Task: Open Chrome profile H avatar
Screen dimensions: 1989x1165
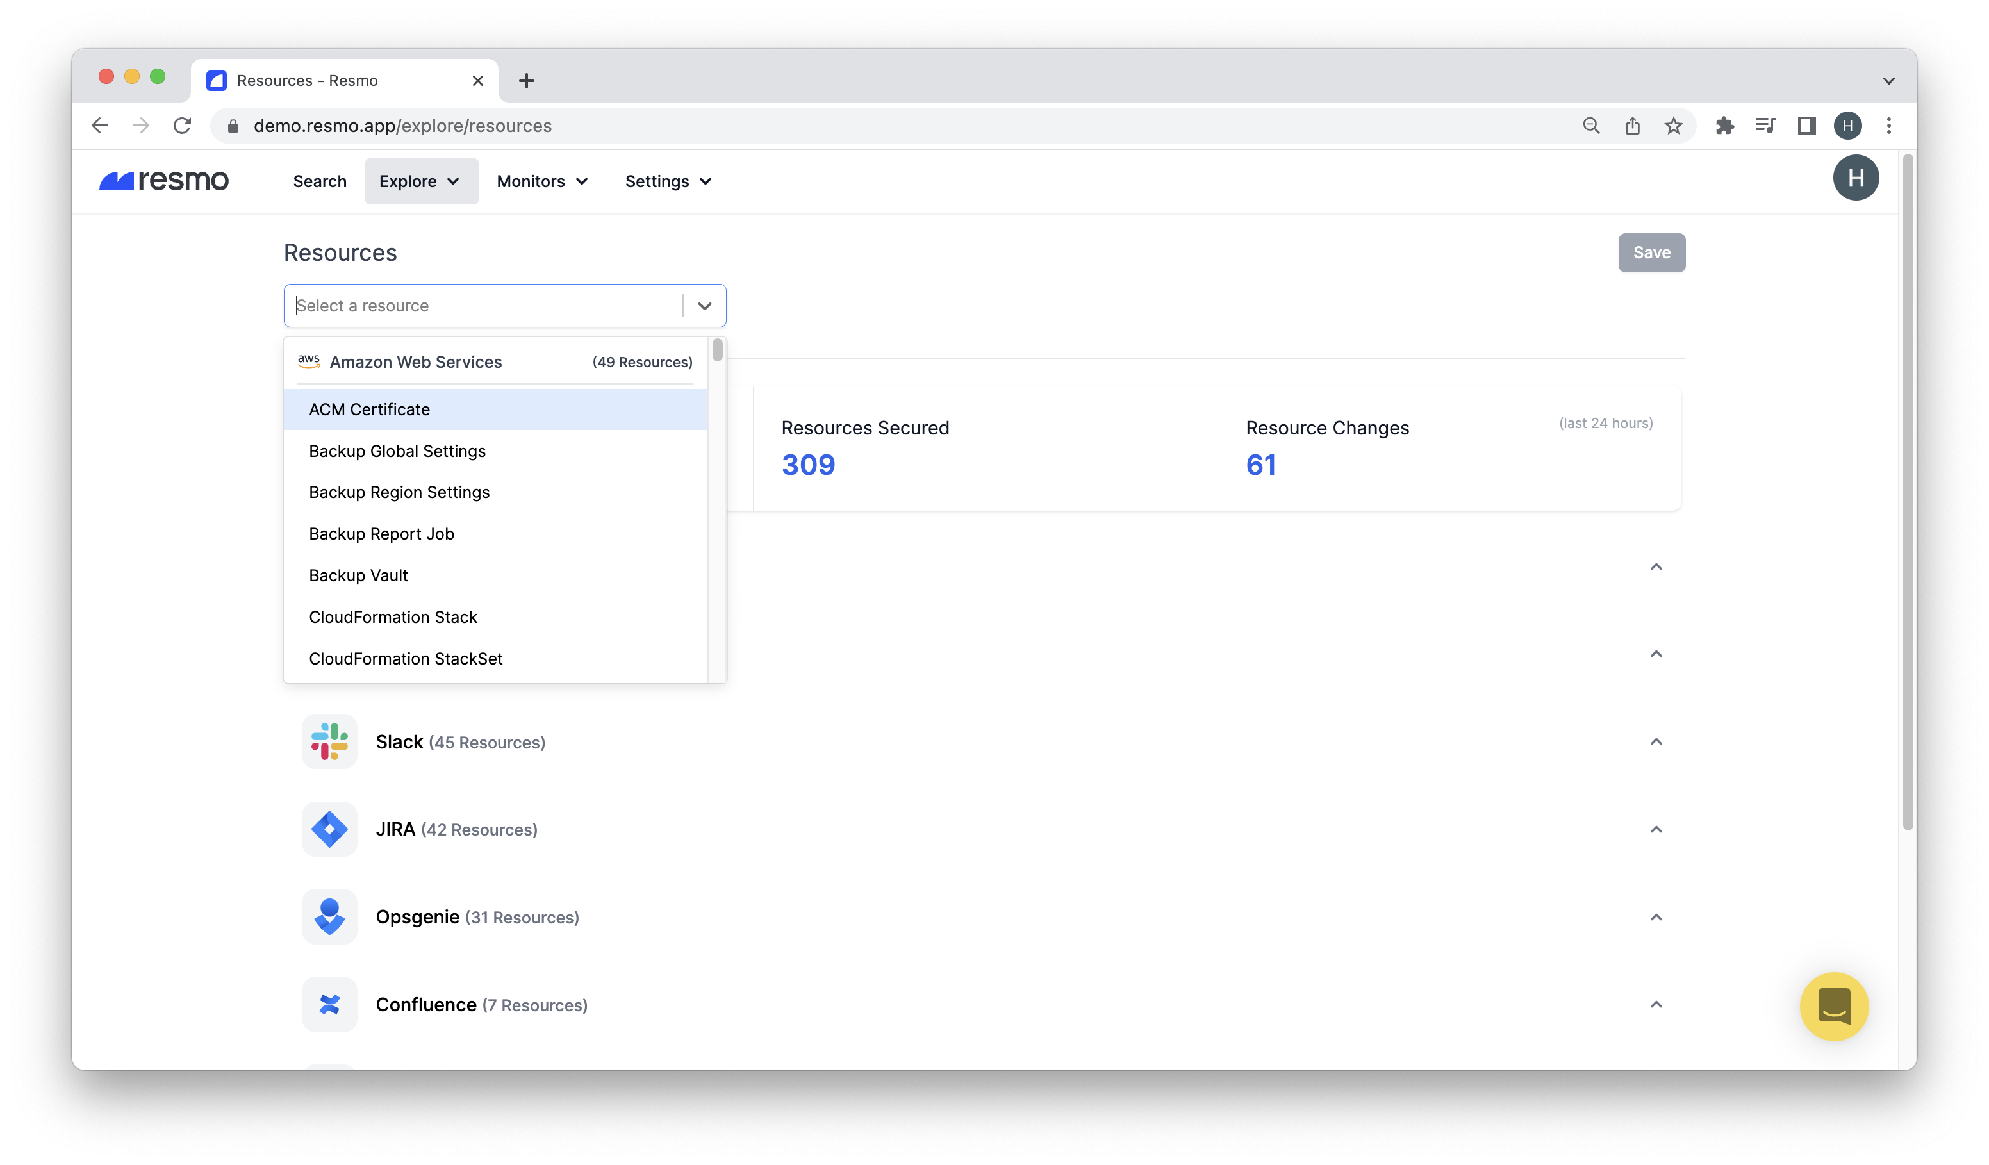Action: pyautogui.click(x=1848, y=126)
